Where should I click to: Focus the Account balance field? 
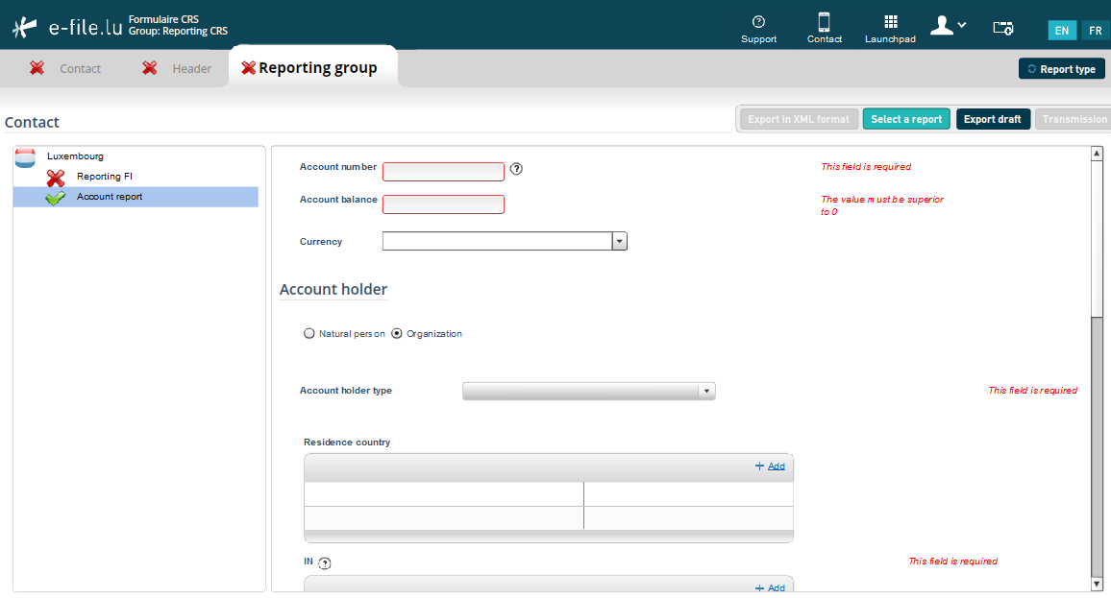coord(444,204)
